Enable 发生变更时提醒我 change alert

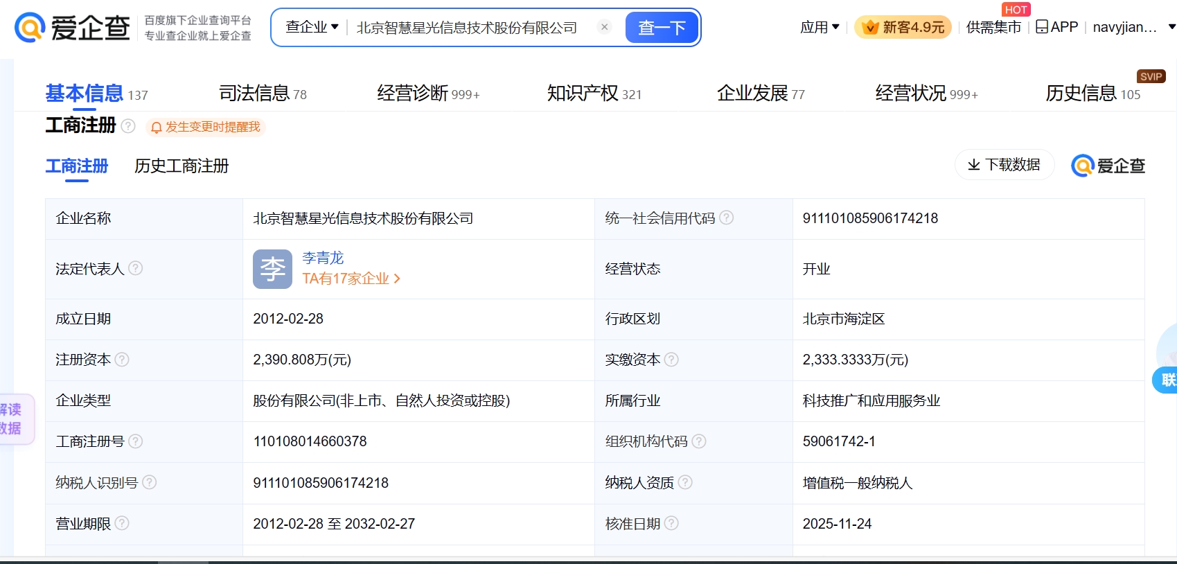pos(206,127)
